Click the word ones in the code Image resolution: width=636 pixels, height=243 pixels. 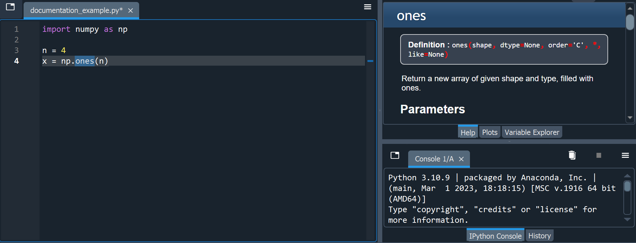[x=85, y=61]
